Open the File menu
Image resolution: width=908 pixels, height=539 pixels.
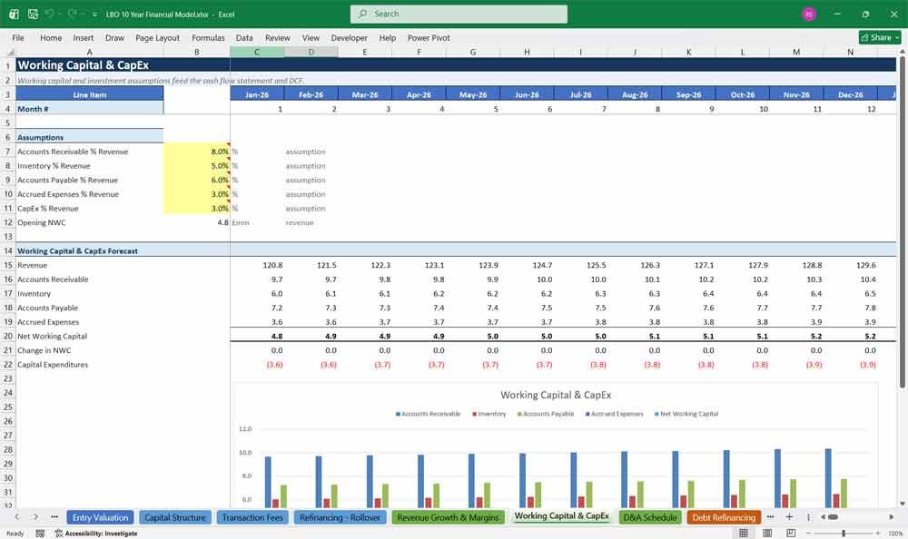[x=18, y=37]
